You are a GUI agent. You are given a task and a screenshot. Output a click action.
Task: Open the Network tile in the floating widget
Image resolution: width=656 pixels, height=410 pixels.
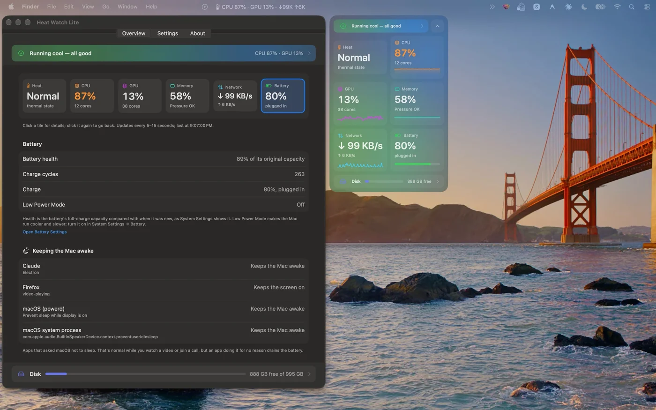coord(361,151)
